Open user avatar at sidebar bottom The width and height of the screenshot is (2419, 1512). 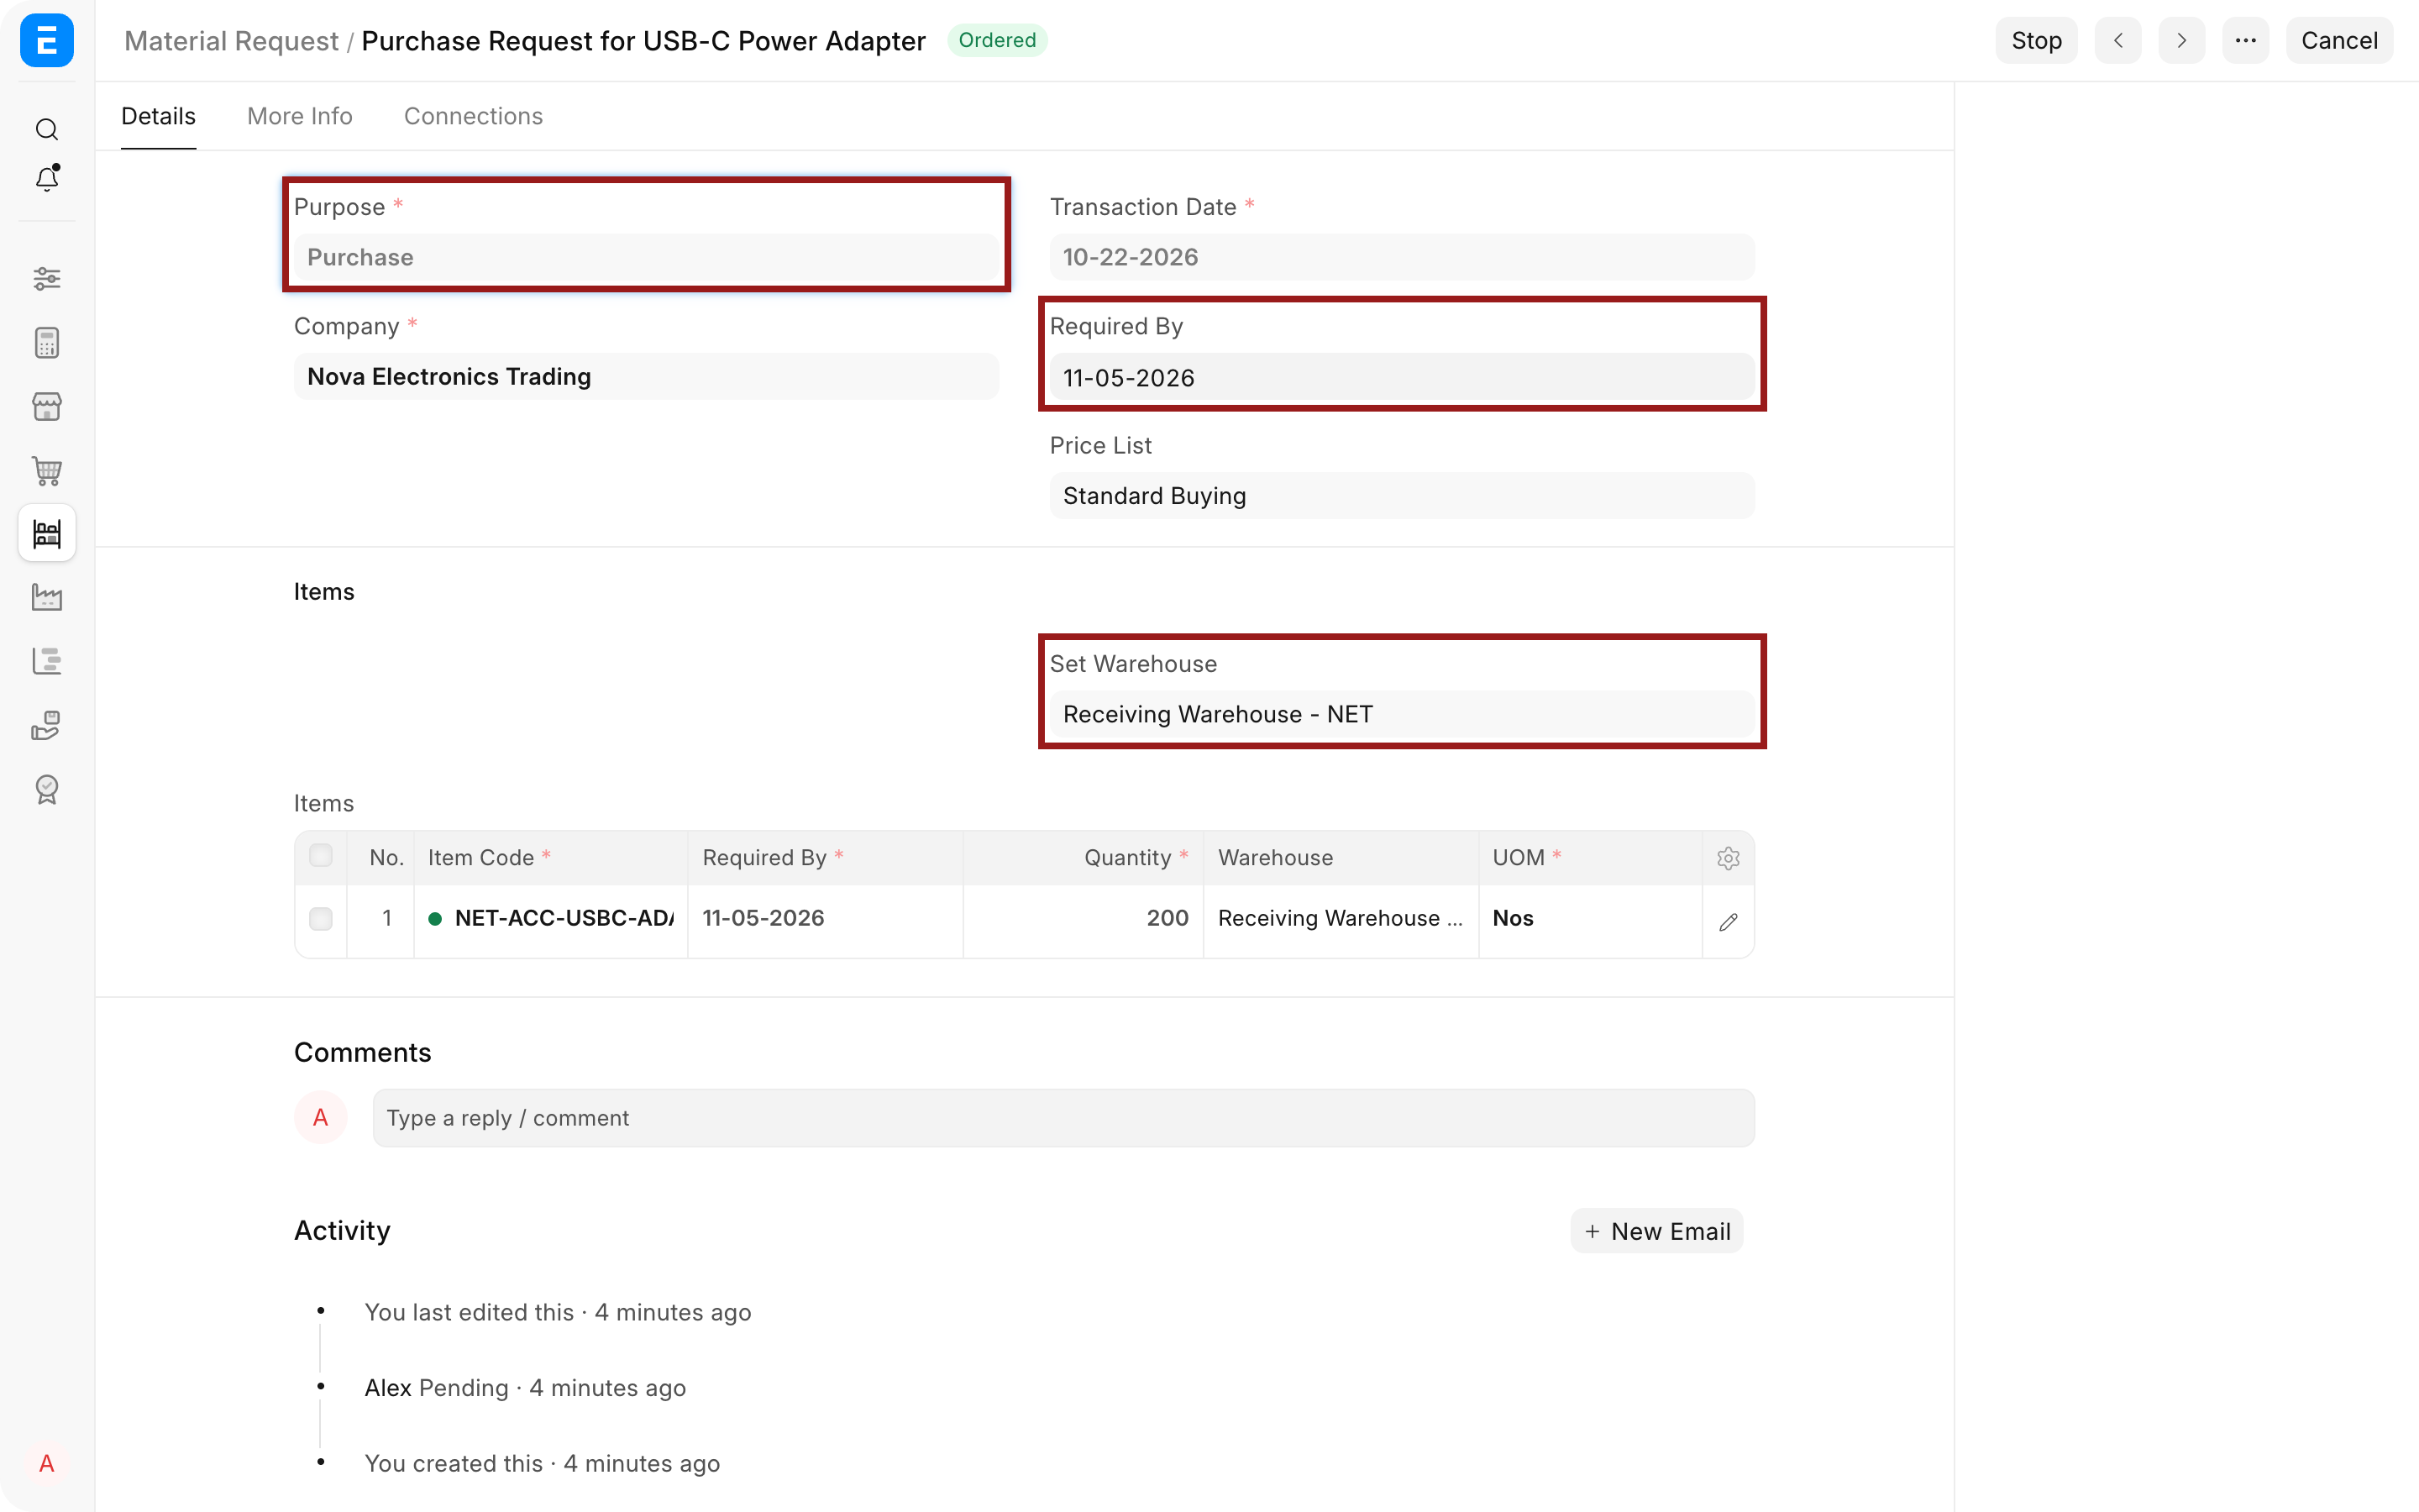47,1464
